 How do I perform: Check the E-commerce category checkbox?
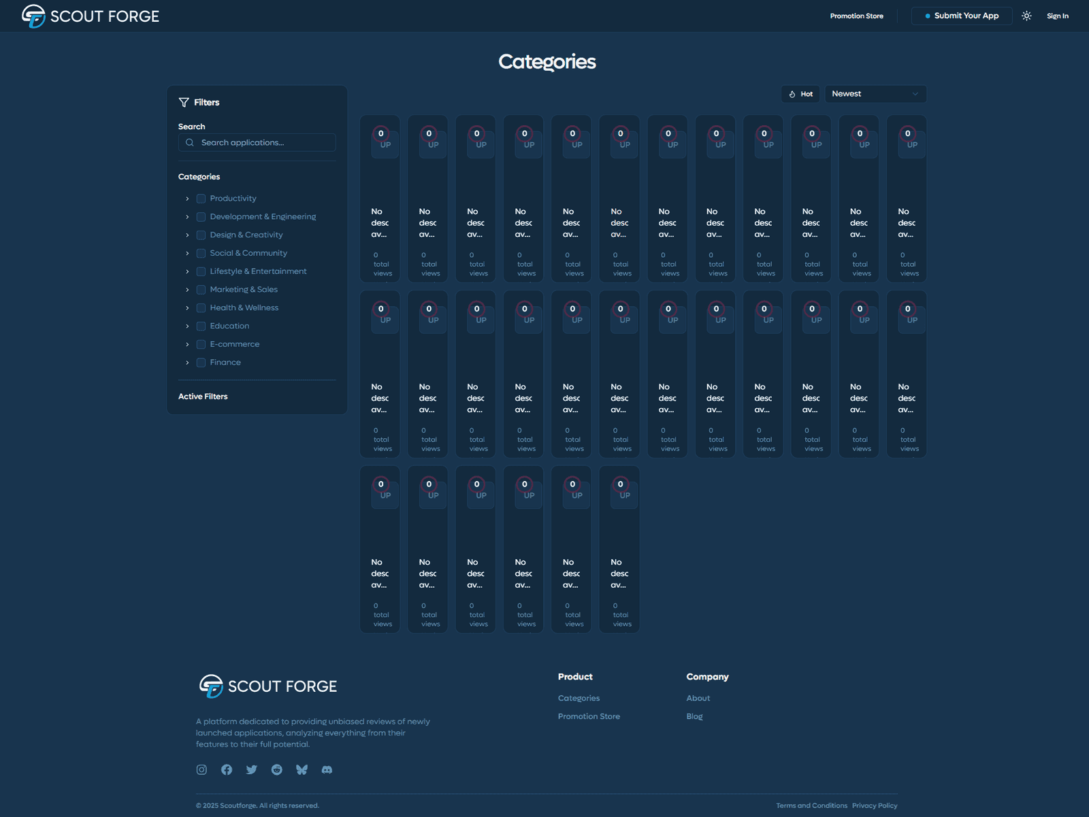pyautogui.click(x=201, y=344)
